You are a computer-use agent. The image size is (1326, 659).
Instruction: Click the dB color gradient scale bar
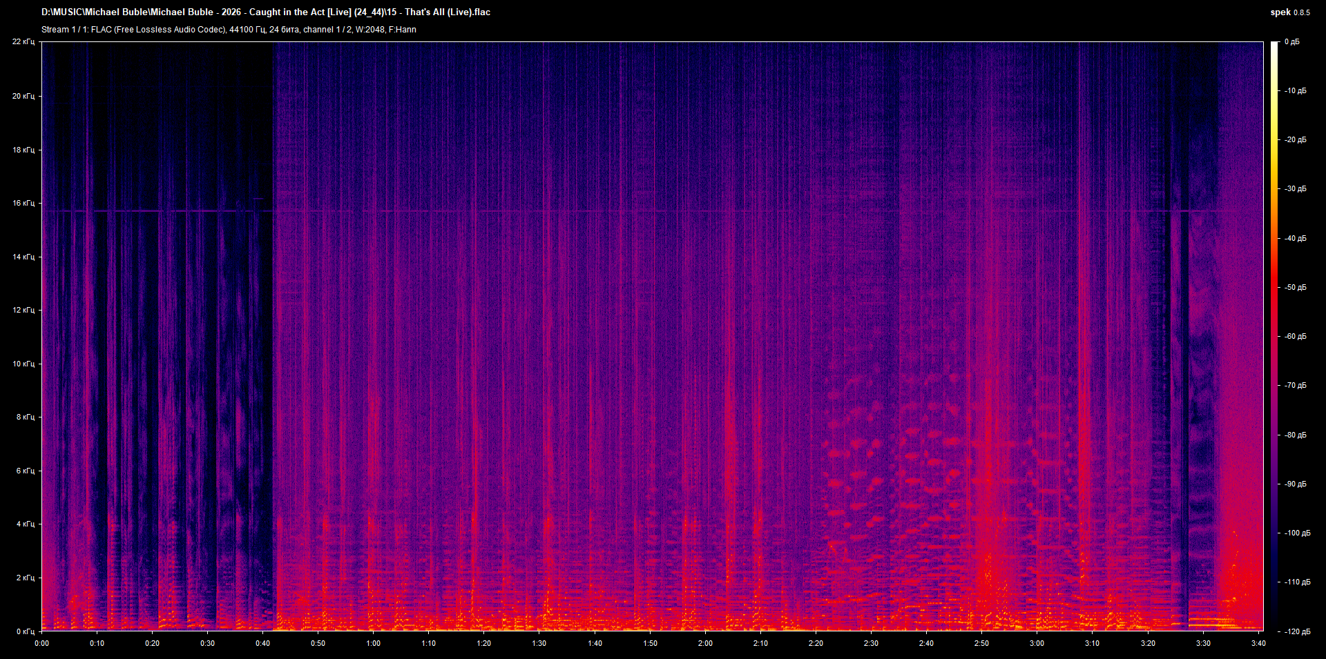pos(1274,336)
